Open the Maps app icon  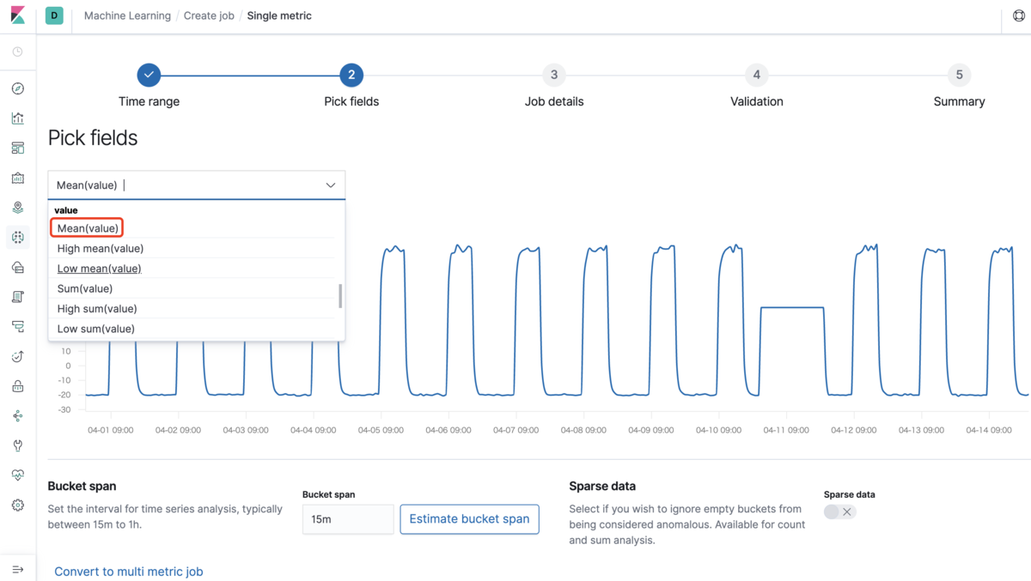[x=17, y=208]
